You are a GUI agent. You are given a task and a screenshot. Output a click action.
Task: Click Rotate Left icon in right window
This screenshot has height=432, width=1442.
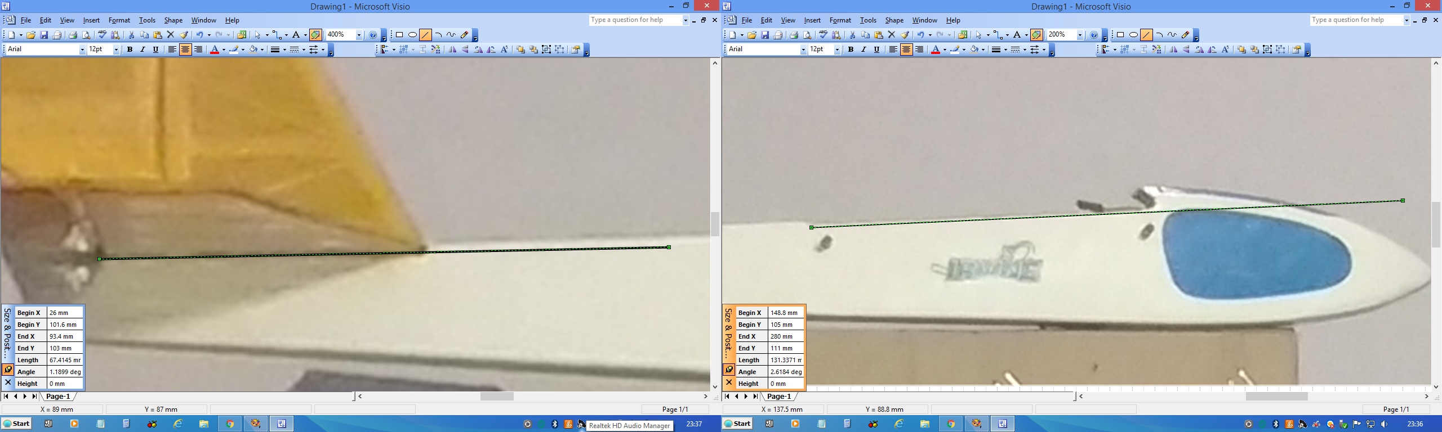click(x=1199, y=49)
